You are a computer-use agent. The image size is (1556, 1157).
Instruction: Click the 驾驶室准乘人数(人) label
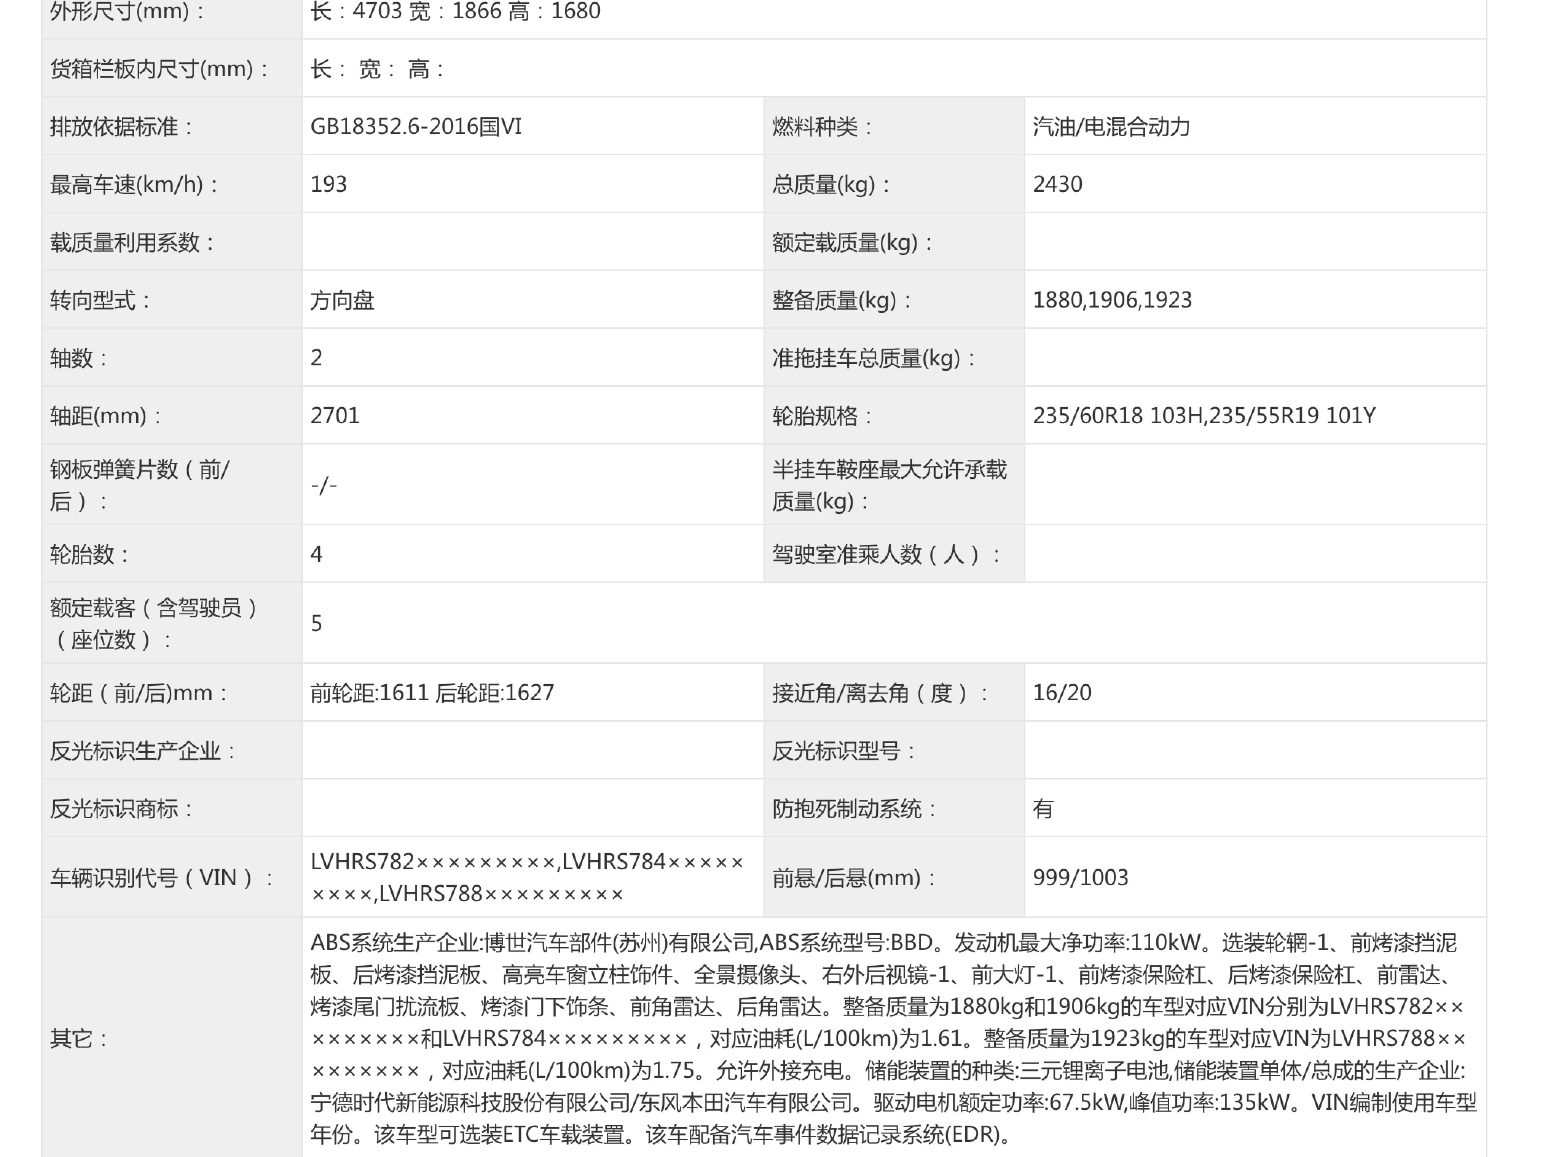pos(886,555)
